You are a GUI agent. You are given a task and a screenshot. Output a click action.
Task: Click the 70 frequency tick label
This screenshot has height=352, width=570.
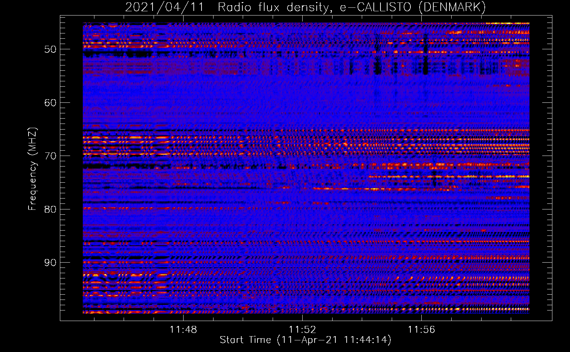pyautogui.click(x=50, y=156)
